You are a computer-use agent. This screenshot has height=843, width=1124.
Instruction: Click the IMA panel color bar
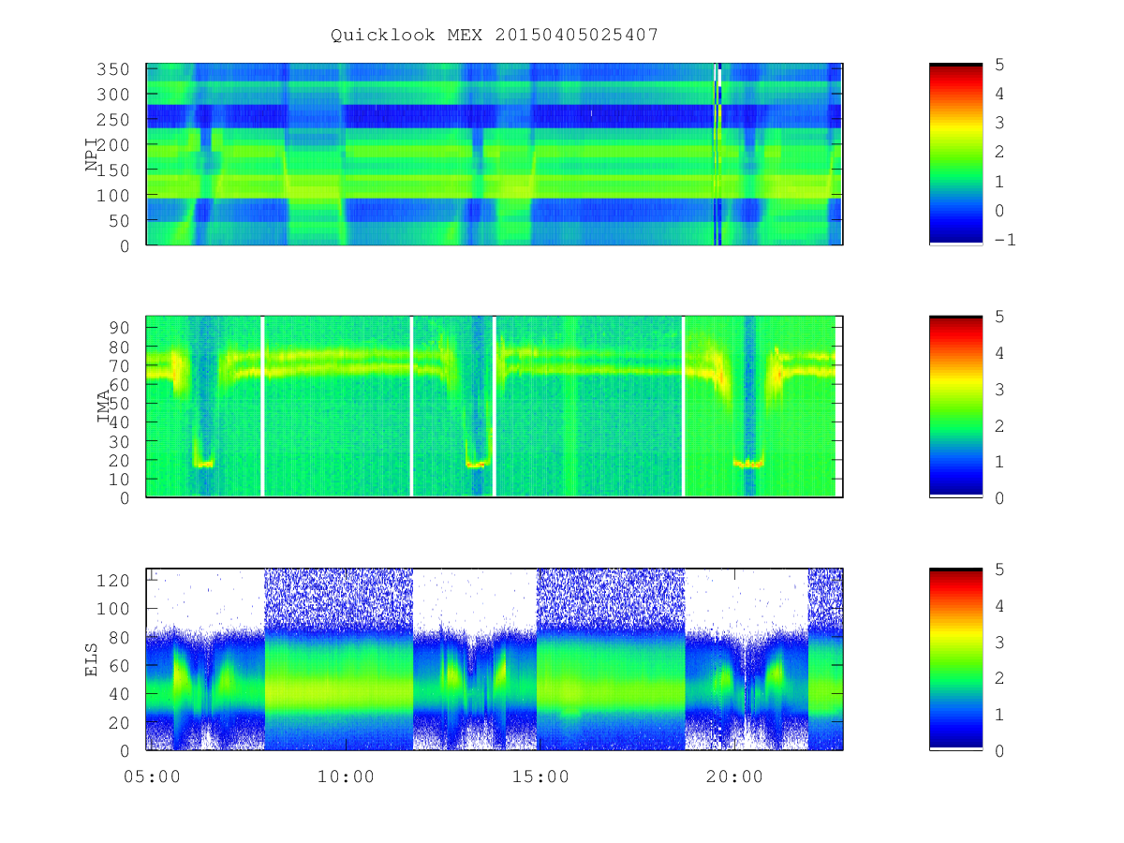tap(955, 407)
